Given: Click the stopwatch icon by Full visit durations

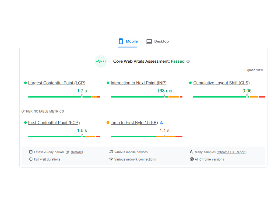Looking at the screenshot, I should click(x=31, y=159).
